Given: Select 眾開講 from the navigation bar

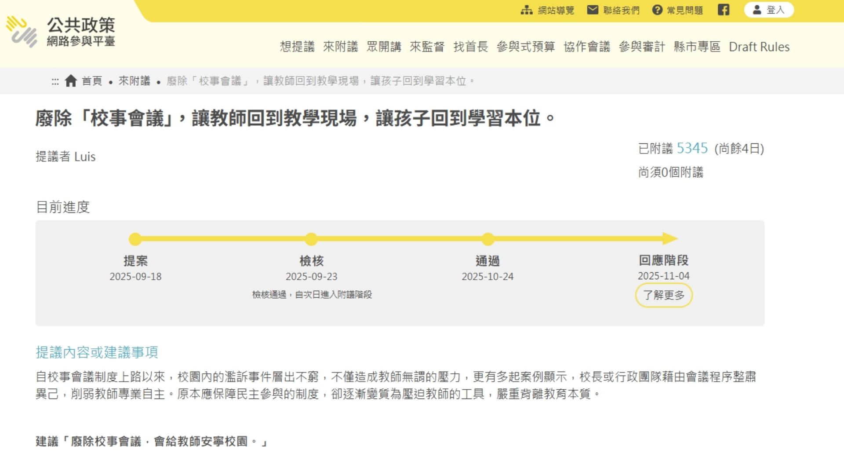Looking at the screenshot, I should 385,47.
